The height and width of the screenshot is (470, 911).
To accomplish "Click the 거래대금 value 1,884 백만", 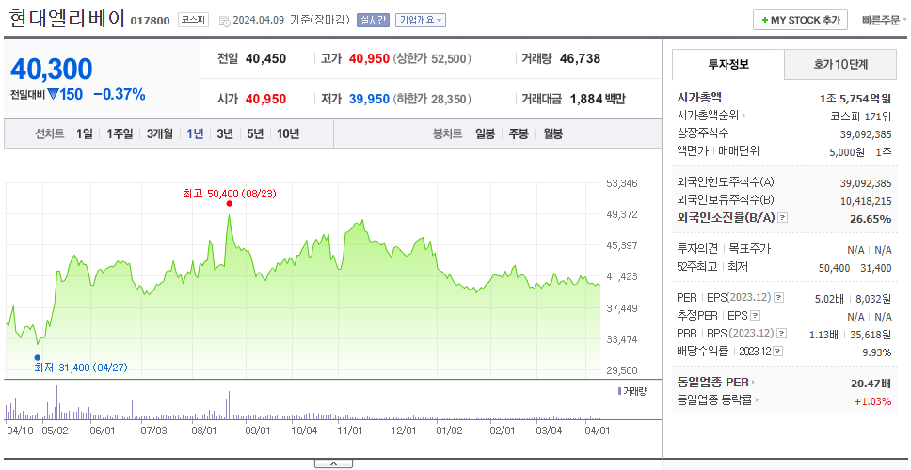I will tap(598, 100).
